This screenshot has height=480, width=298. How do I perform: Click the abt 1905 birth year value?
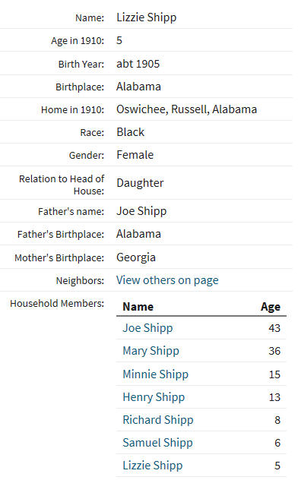coord(138,64)
